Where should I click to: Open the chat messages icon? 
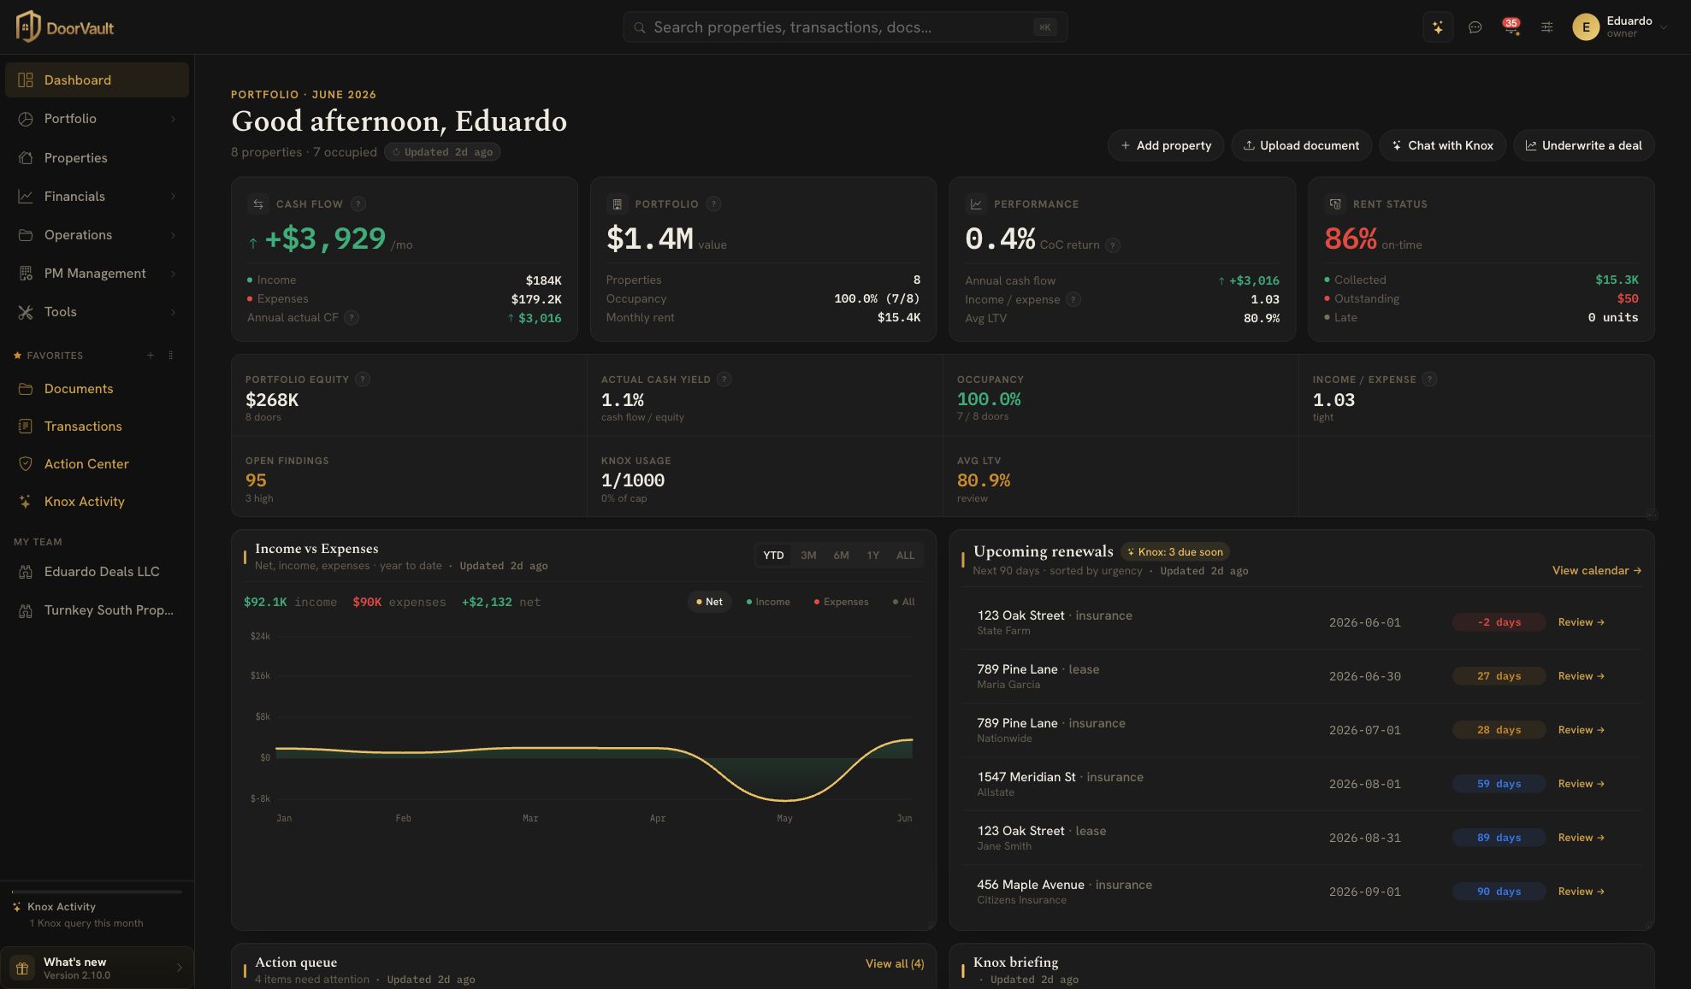[1475, 27]
